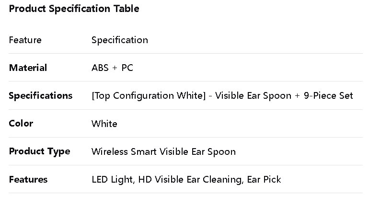Click the 9-Piece Set text
The height and width of the screenshot is (197, 369).
tap(328, 95)
